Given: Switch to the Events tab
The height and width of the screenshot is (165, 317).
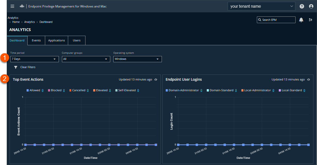Looking at the screenshot, I should pyautogui.click(x=36, y=40).
